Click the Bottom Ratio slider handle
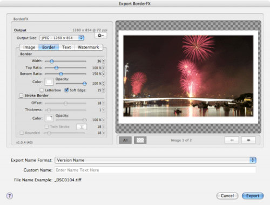 coord(61,74)
